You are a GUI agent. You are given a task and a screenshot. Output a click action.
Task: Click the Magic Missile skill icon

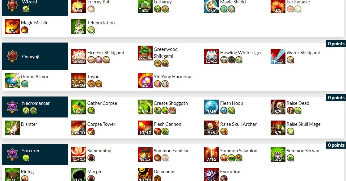[12, 27]
